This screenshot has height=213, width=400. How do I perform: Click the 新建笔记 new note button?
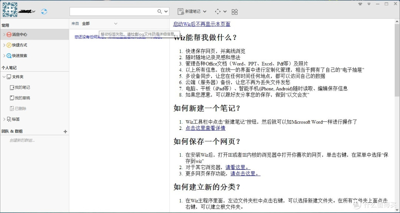[x=189, y=11]
